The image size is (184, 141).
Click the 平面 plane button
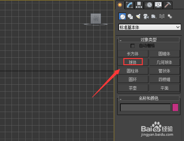pyautogui.click(x=165, y=88)
